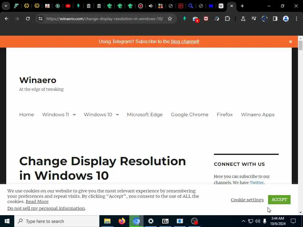
Task: Open the Windows Start menu
Action: click(x=7, y=221)
